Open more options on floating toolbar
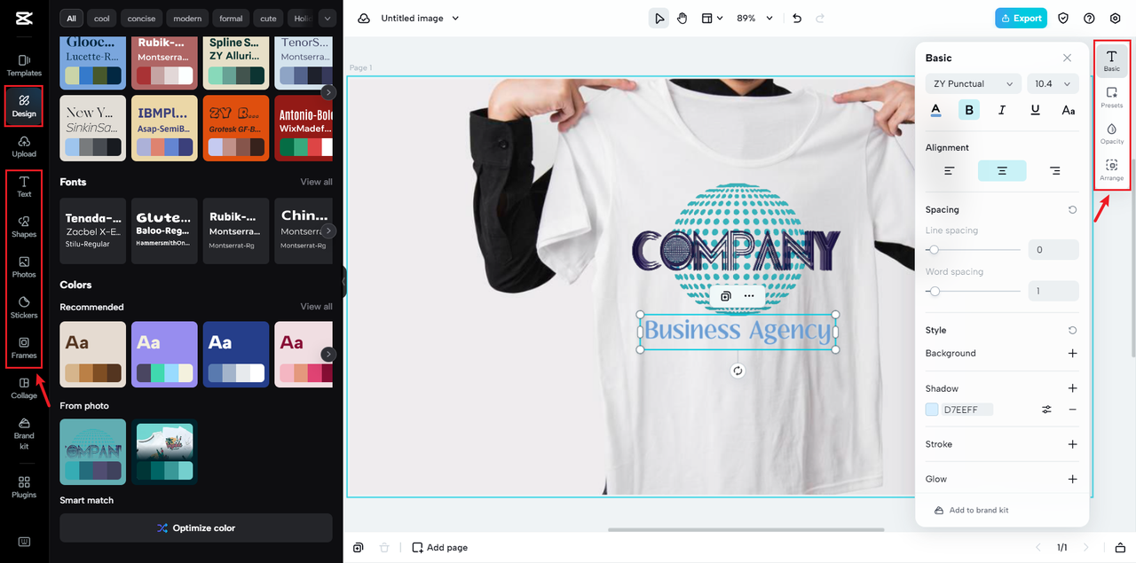 click(749, 296)
